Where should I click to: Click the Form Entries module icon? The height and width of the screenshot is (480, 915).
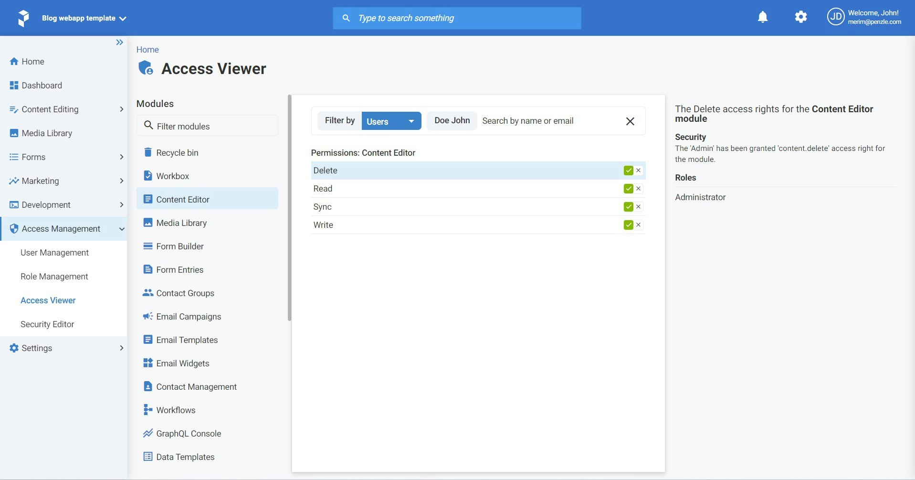tap(148, 269)
